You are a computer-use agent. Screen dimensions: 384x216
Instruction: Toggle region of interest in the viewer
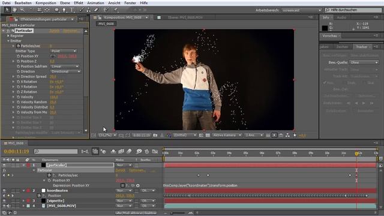tap(201, 135)
